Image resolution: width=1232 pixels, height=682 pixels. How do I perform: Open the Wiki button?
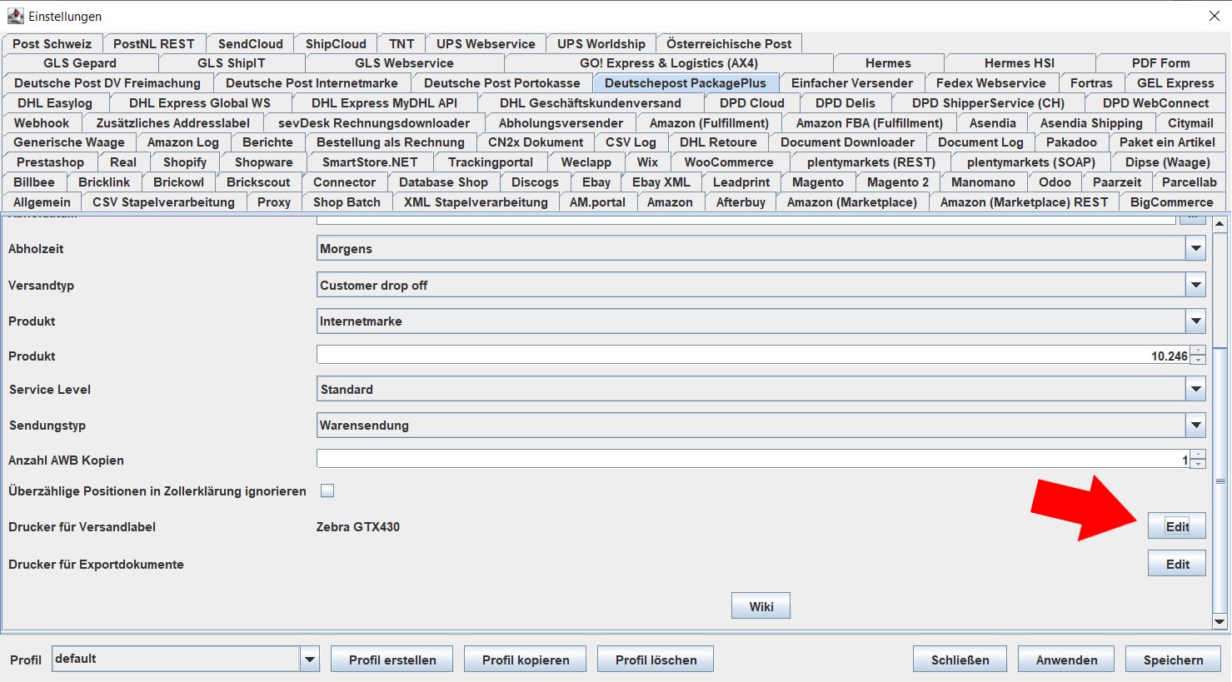point(761,606)
